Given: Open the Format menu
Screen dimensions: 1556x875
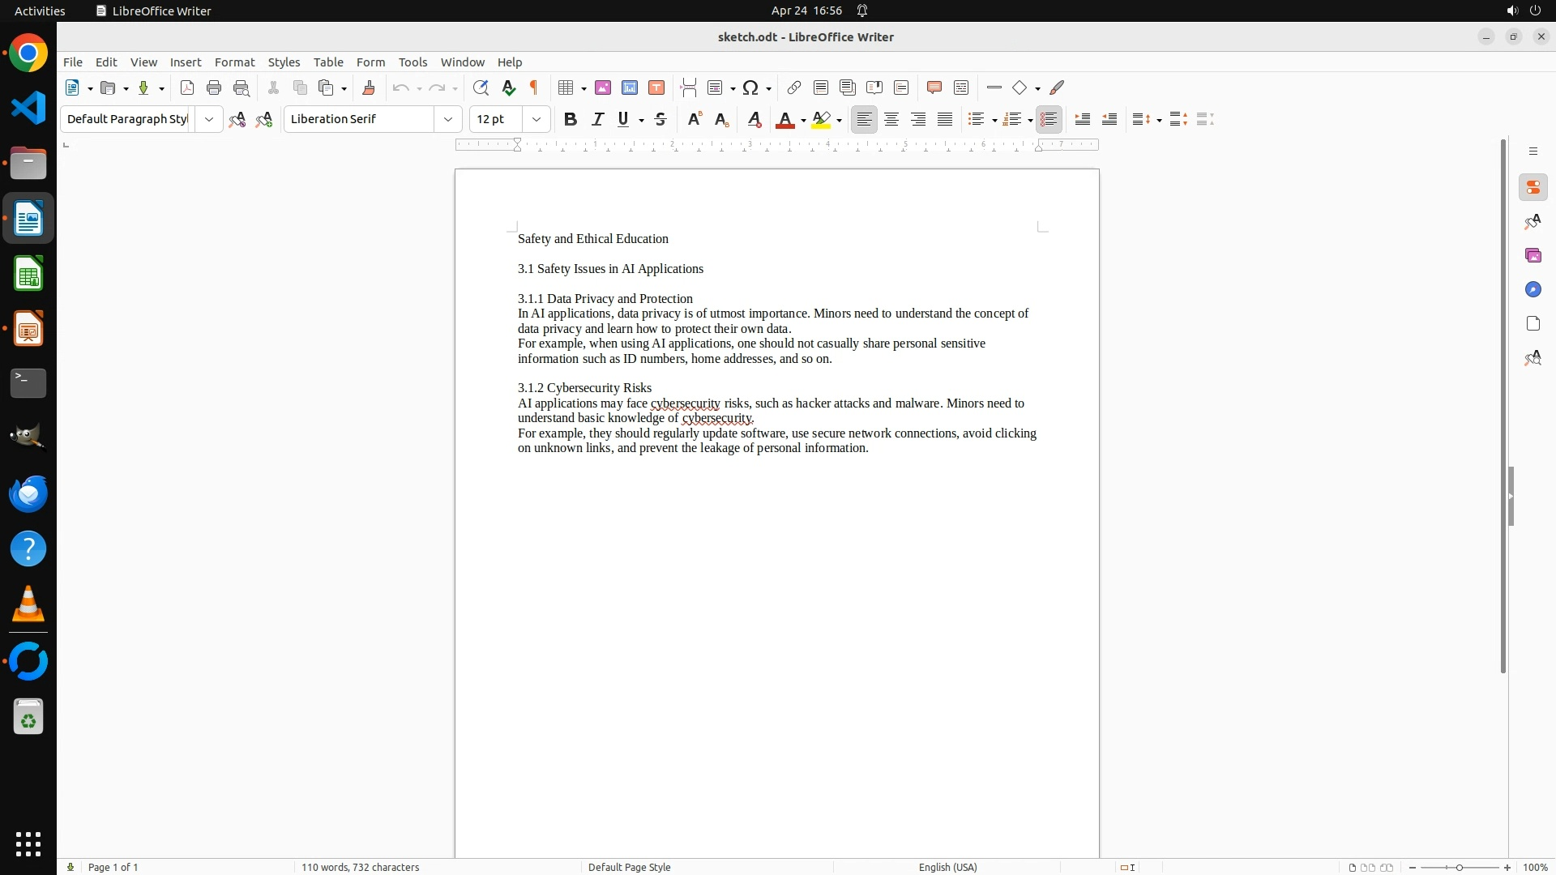Looking at the screenshot, I should click(234, 62).
